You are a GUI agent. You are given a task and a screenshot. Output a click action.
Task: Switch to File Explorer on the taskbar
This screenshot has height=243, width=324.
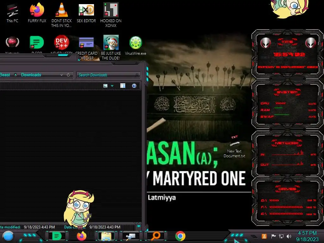coord(106,236)
